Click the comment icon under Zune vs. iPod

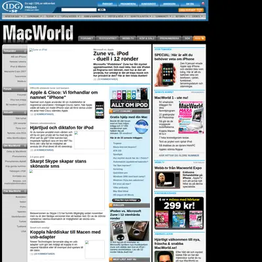click(95, 79)
